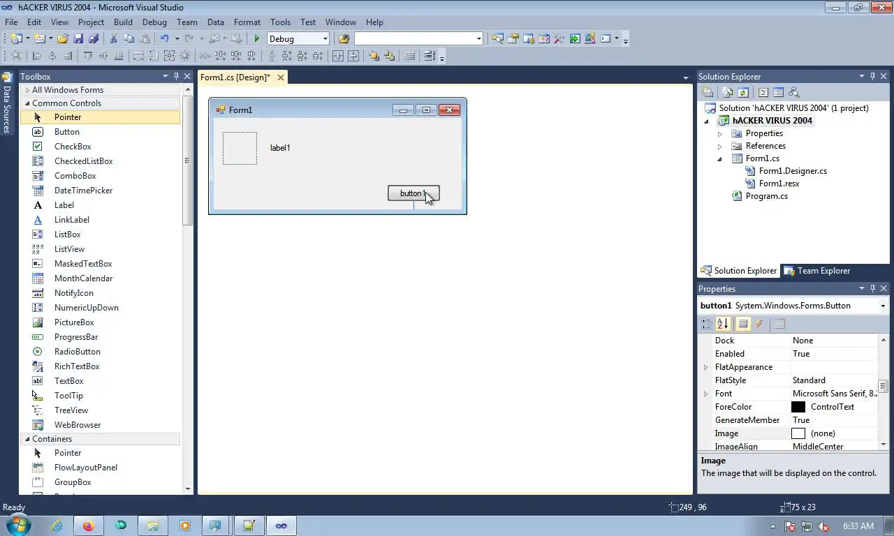Open Windows Start menu orb
The width and height of the screenshot is (894, 536).
pyautogui.click(x=17, y=525)
